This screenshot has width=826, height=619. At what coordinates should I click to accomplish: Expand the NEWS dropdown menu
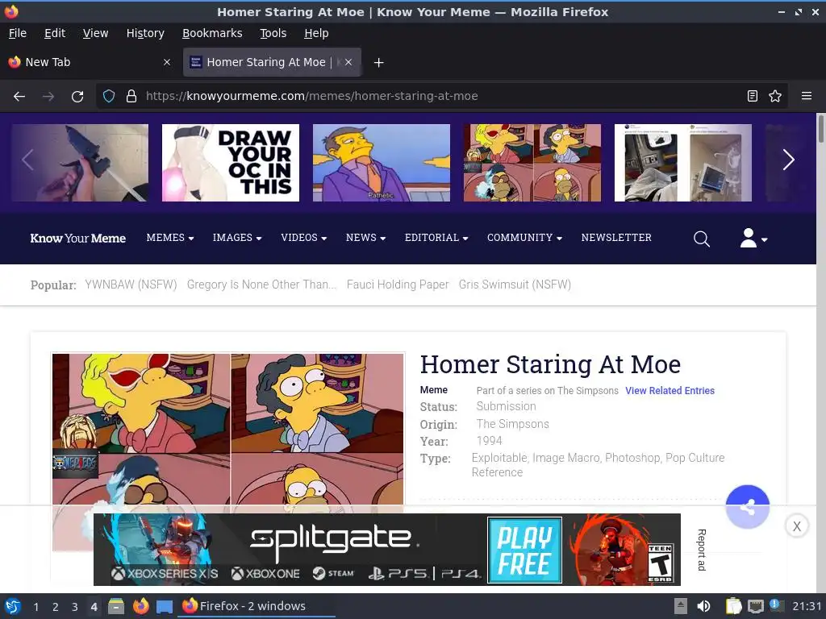(365, 238)
